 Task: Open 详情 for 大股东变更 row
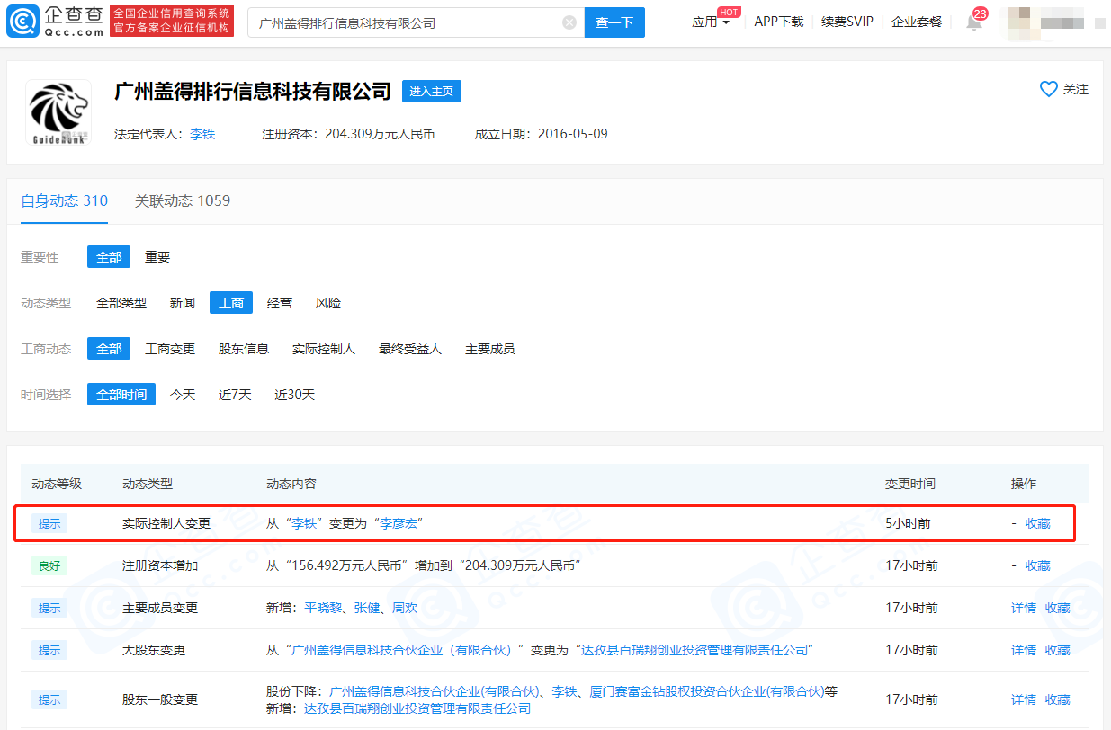tap(1024, 650)
